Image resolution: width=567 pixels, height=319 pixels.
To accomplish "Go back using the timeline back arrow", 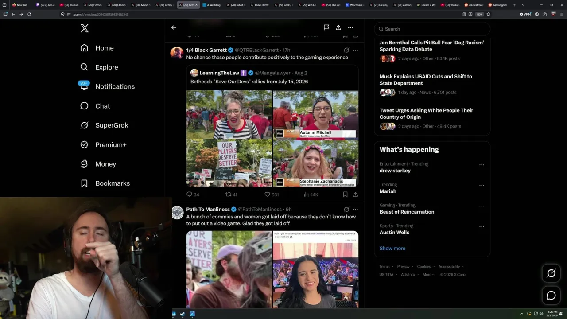I will point(174,27).
